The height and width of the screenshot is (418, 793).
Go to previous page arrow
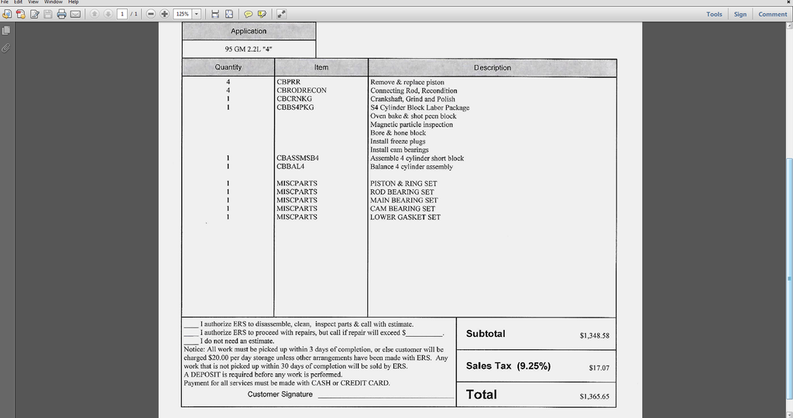tap(94, 14)
